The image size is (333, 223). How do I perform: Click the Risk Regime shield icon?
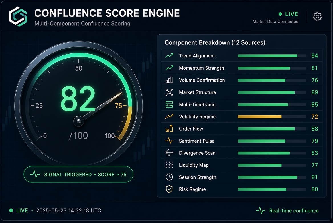tap(169, 189)
